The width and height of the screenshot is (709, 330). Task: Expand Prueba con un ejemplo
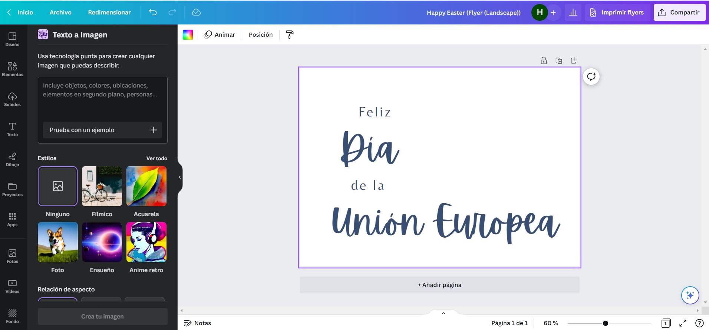click(x=102, y=130)
